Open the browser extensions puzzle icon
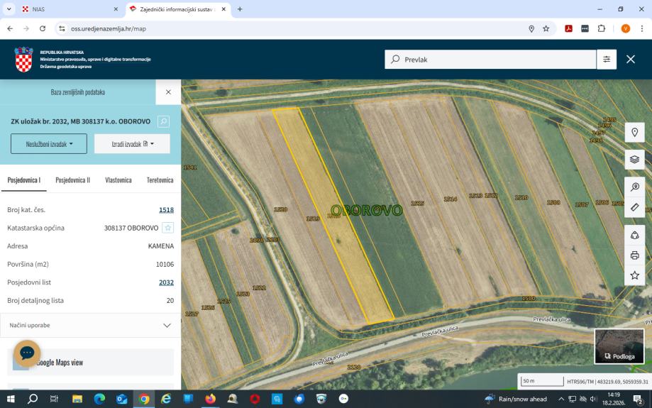This screenshot has width=652, height=408. pos(601,28)
